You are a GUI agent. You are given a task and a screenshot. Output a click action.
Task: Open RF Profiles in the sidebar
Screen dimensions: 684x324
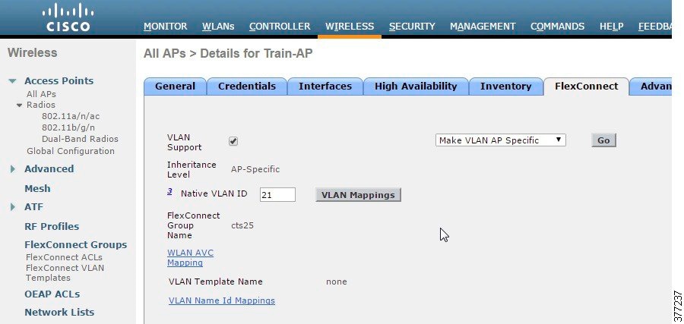pyautogui.click(x=52, y=226)
